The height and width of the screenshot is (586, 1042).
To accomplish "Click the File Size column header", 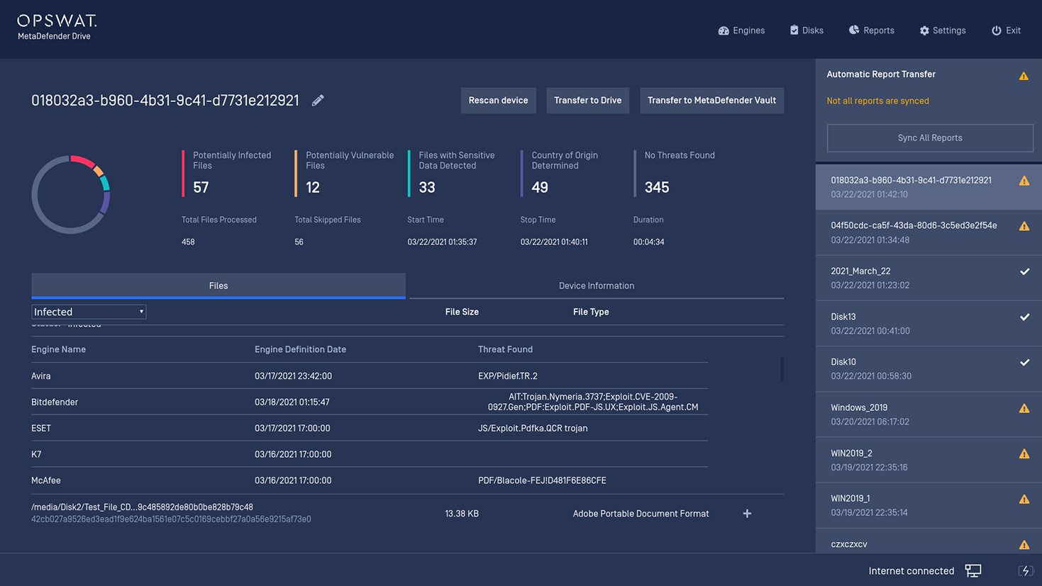I will tap(462, 312).
